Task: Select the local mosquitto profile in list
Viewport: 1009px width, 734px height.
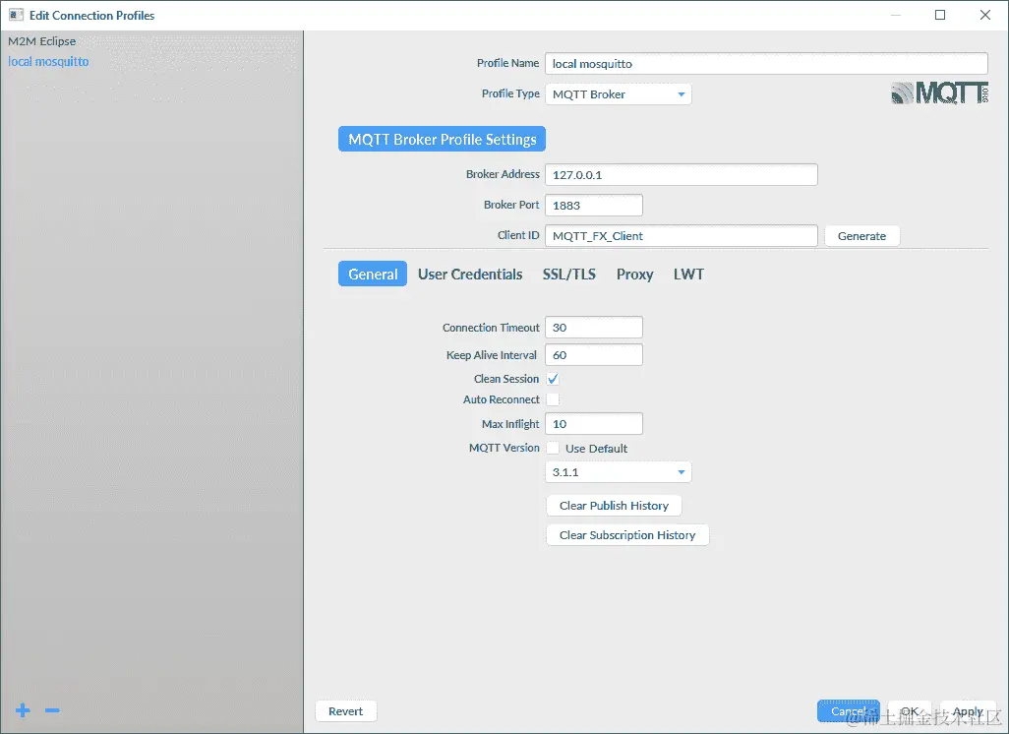Action: pos(48,62)
